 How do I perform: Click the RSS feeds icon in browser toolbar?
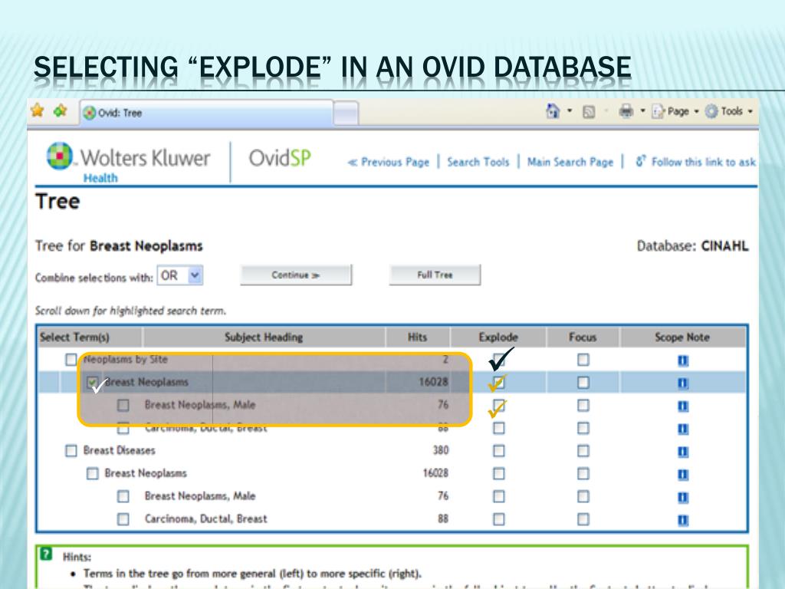589,112
